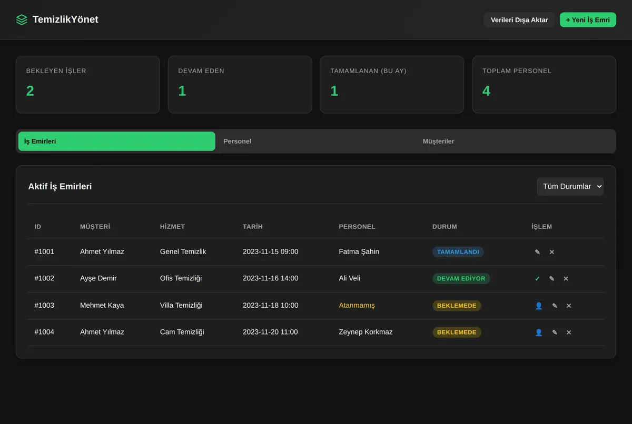632x424 pixels.
Task: Click the BEKLEMEDE badge on row #1003
Action: tap(457, 306)
